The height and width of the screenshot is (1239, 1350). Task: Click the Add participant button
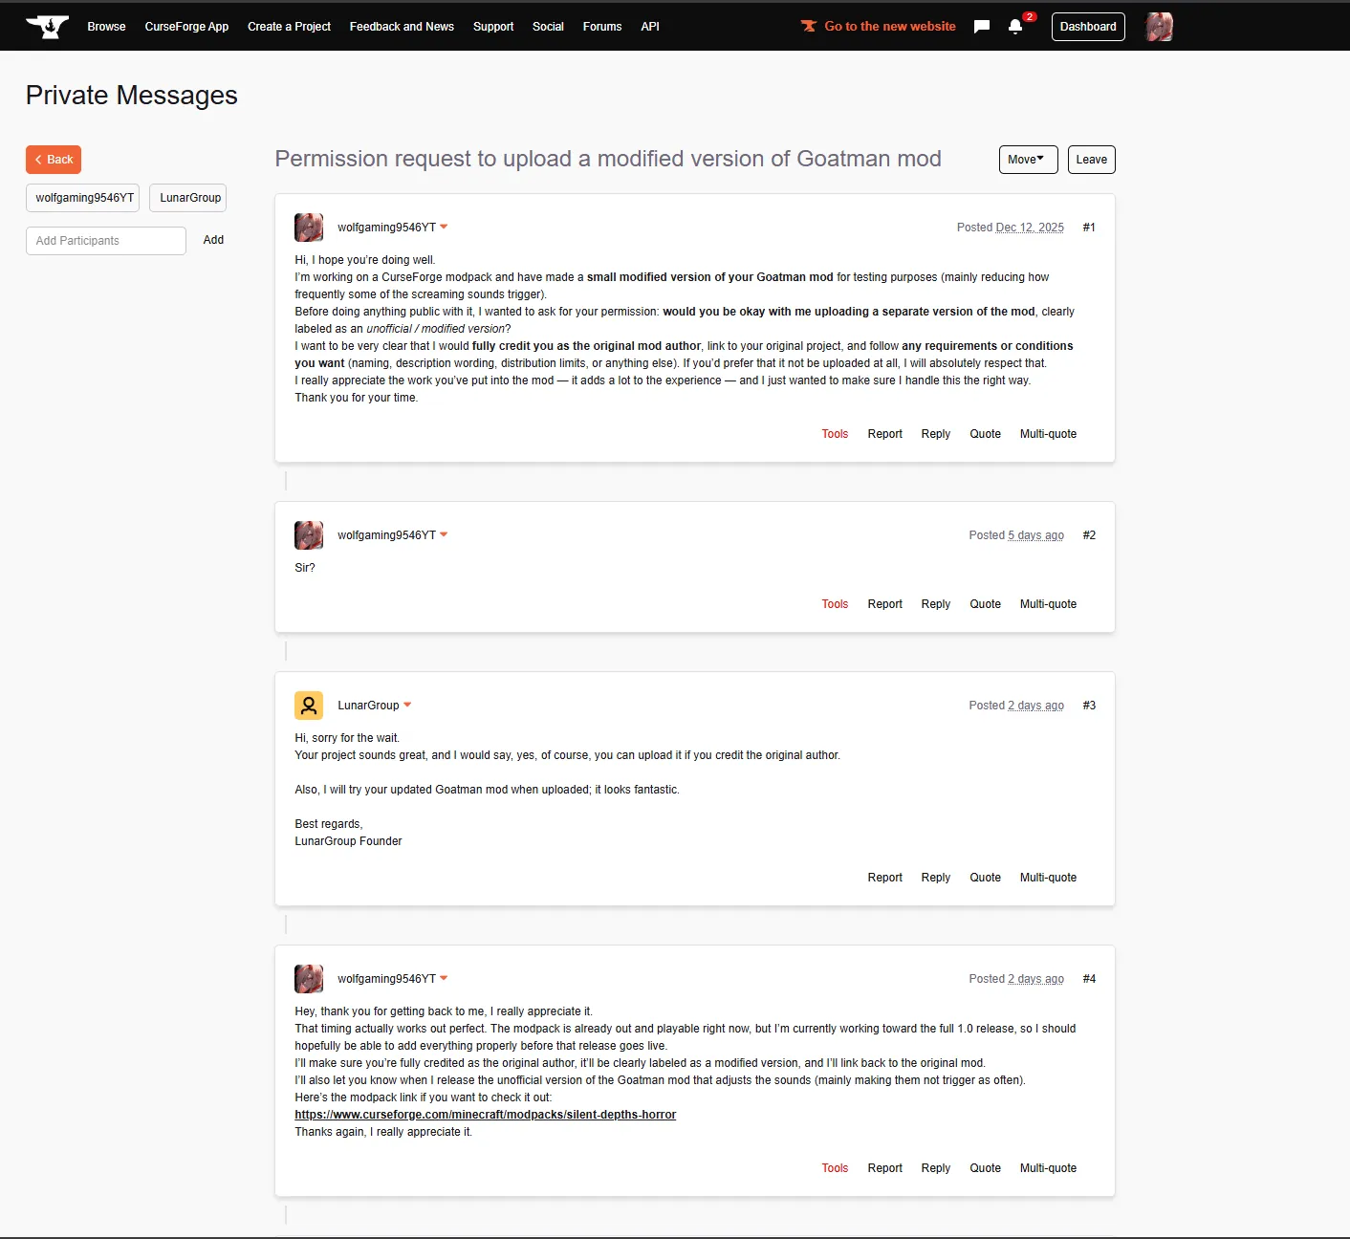click(213, 240)
